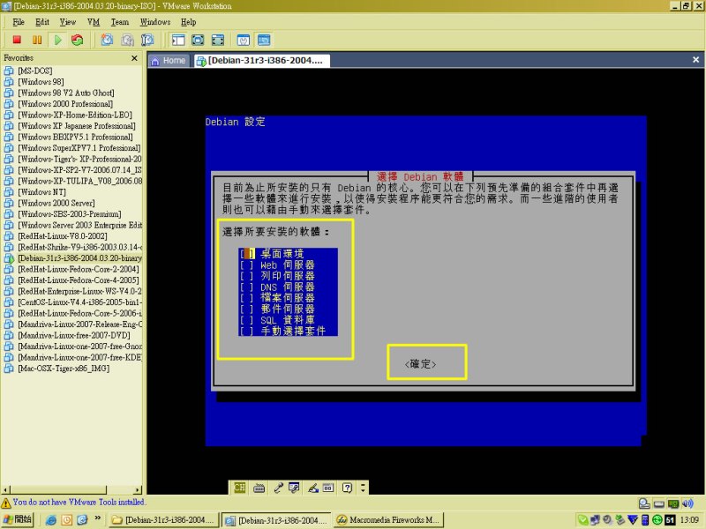Close the current VM tab

coord(695,59)
